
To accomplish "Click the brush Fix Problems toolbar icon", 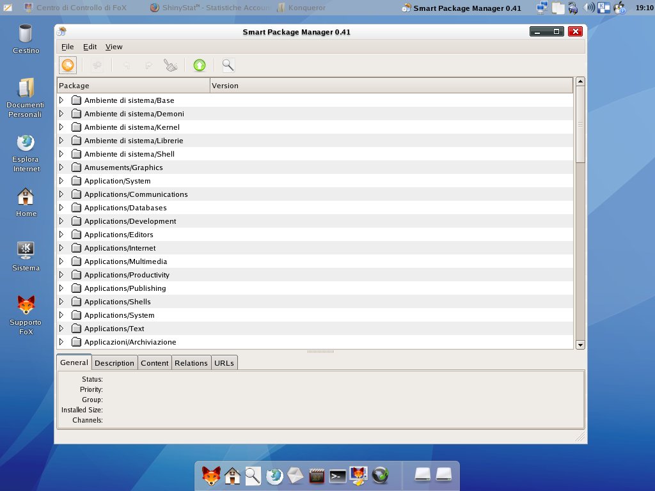I will [170, 65].
